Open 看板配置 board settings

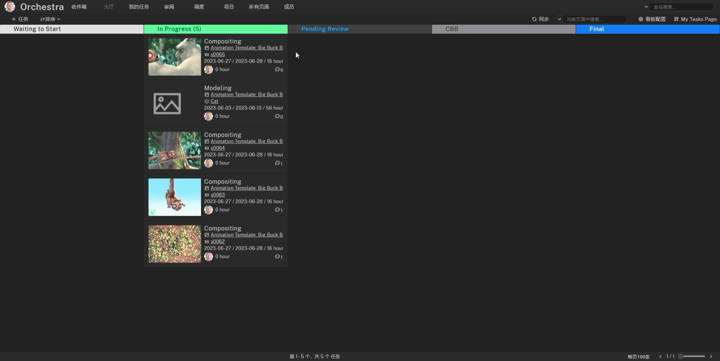(x=652, y=19)
